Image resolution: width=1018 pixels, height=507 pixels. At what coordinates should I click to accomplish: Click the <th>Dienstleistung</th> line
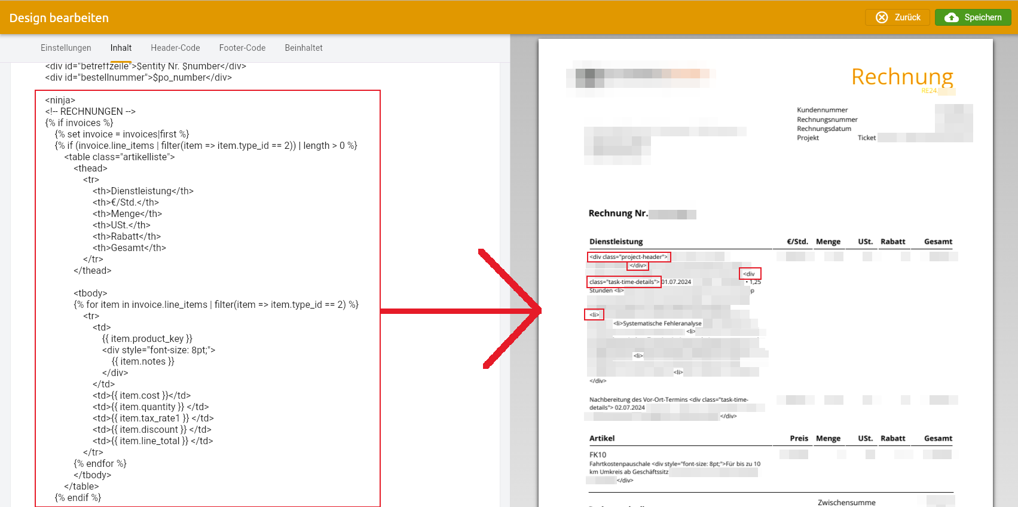tap(143, 191)
